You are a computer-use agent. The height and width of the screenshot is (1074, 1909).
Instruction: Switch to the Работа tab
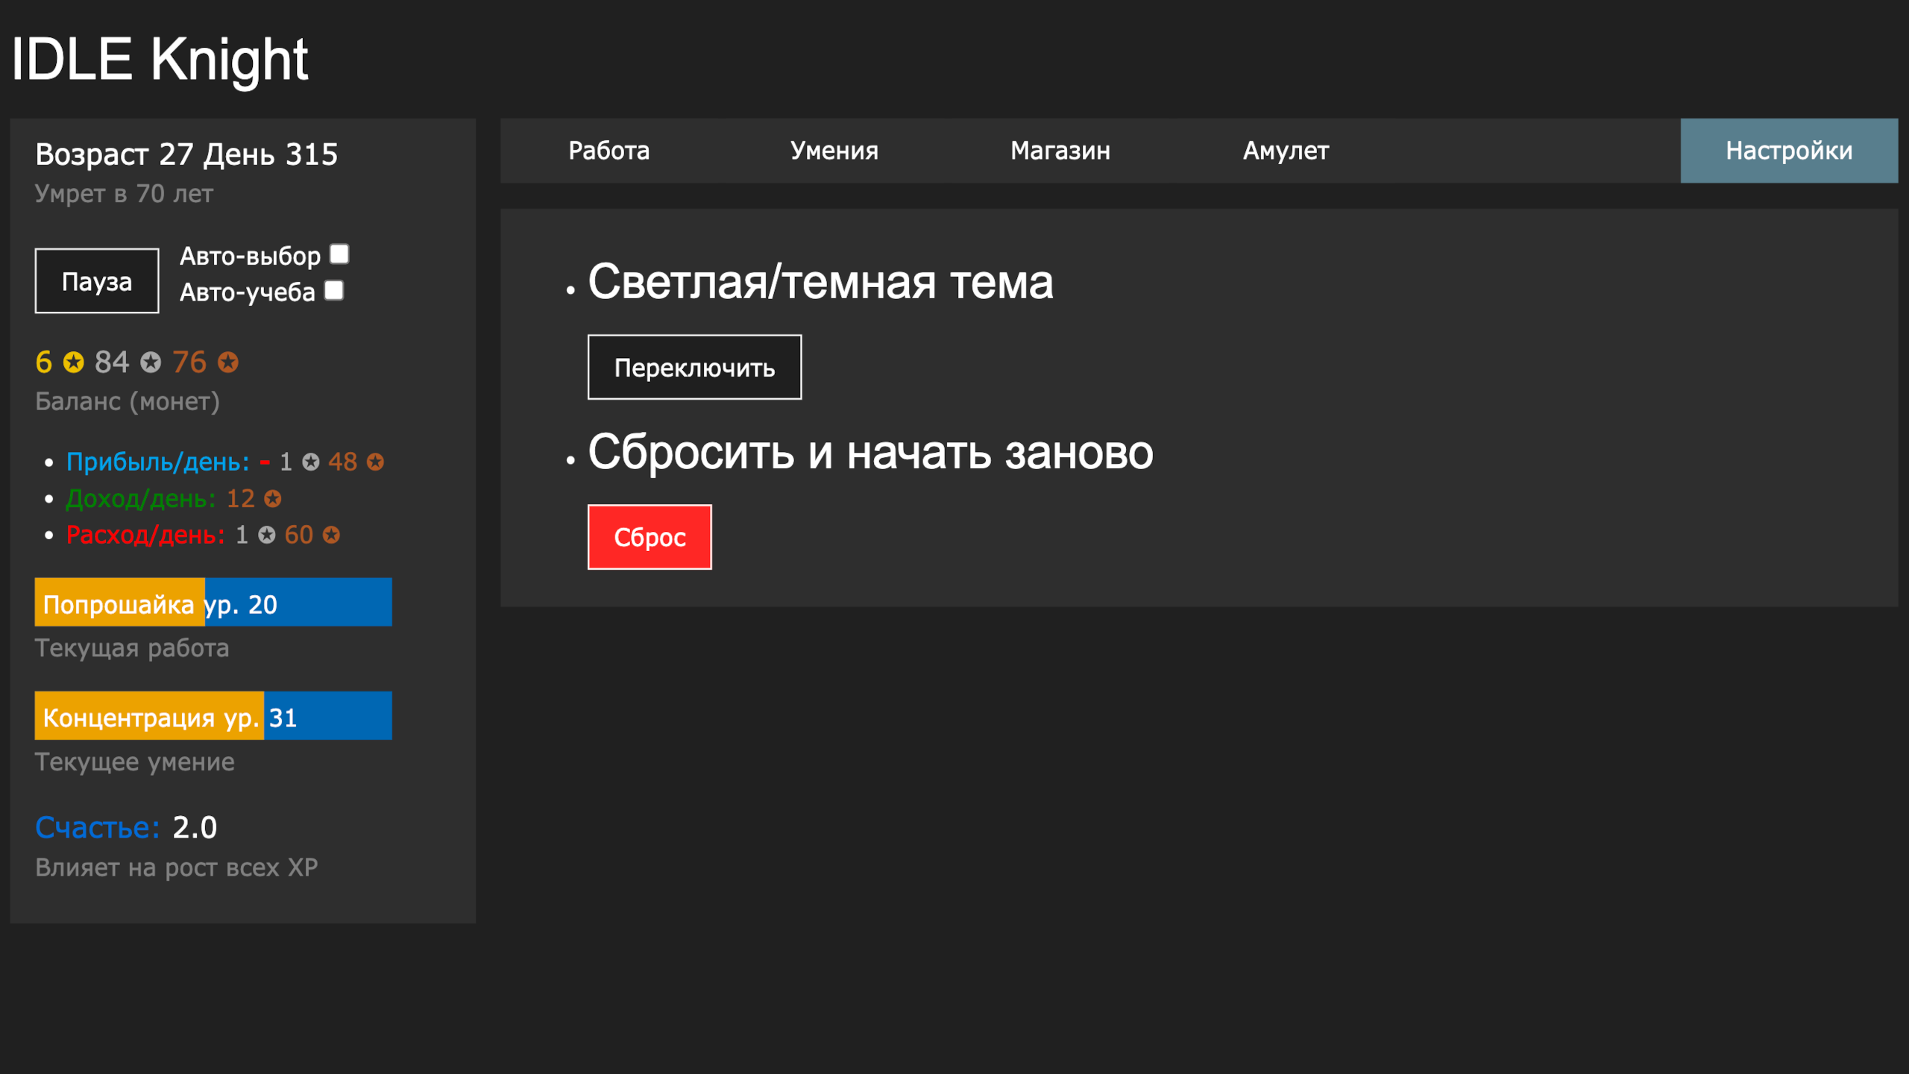point(608,151)
